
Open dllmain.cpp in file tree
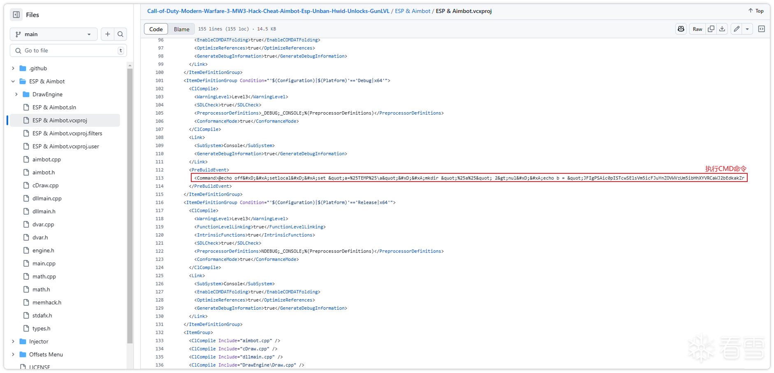click(47, 198)
